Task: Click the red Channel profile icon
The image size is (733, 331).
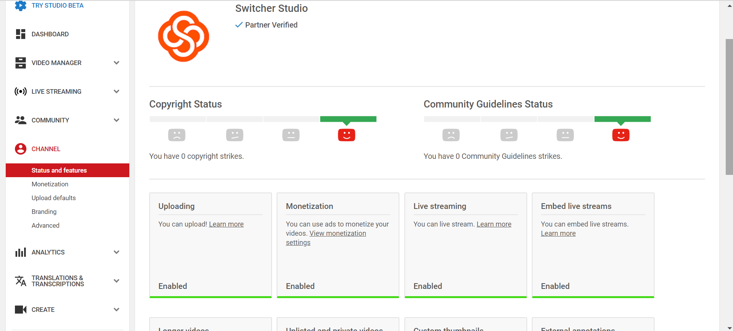Action: coord(21,149)
